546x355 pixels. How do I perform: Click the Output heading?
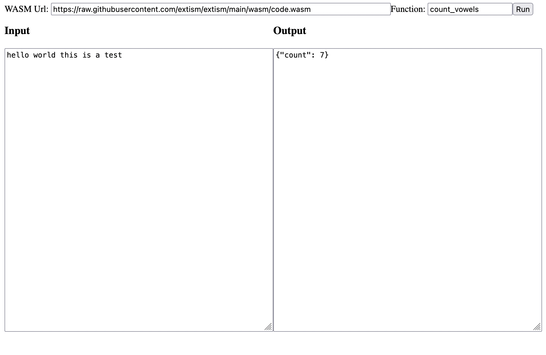[289, 31]
